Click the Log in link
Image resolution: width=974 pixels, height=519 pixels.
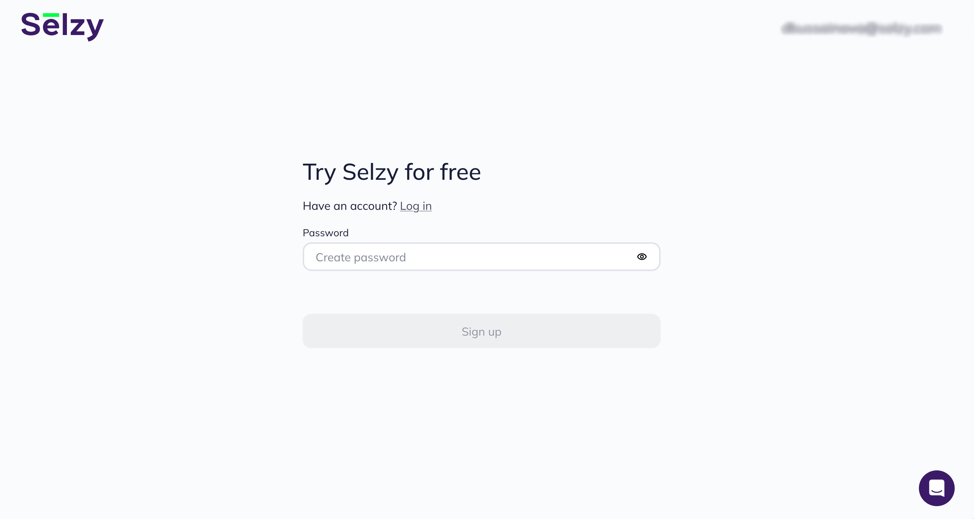[x=415, y=206]
